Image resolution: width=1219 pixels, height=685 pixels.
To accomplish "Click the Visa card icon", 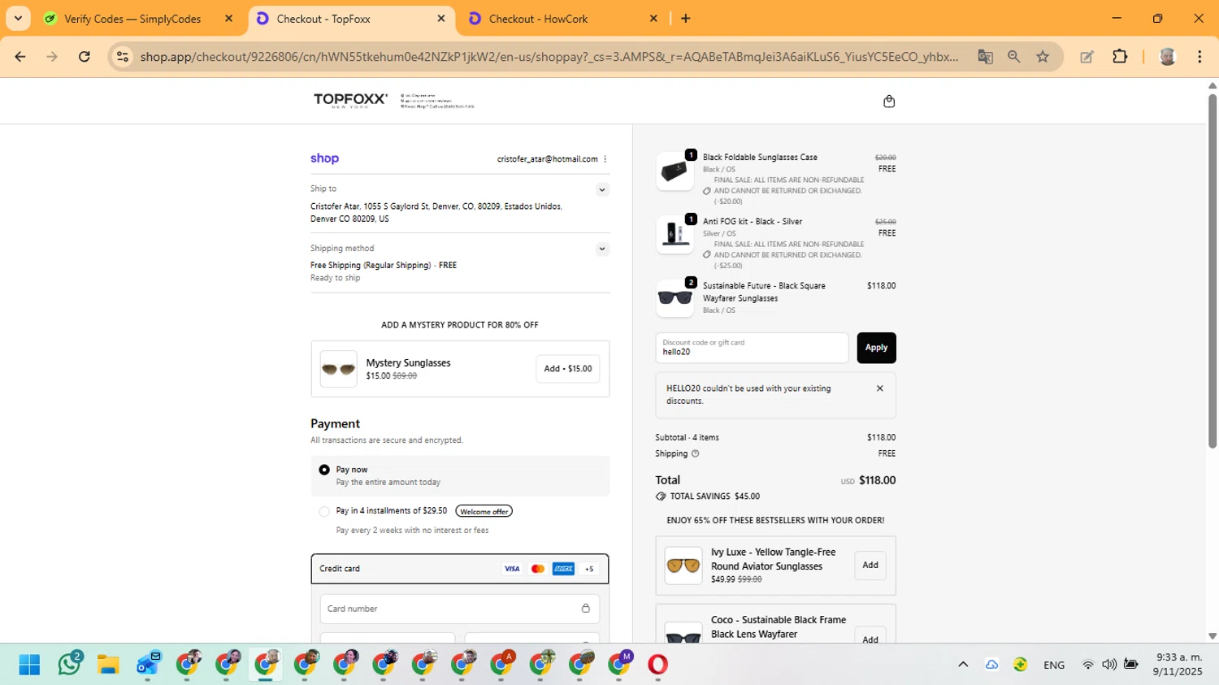I will point(512,569).
